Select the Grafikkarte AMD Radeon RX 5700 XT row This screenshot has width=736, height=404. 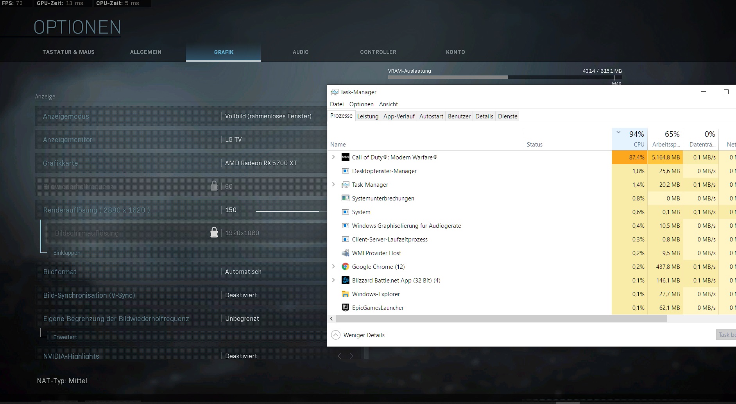click(181, 163)
